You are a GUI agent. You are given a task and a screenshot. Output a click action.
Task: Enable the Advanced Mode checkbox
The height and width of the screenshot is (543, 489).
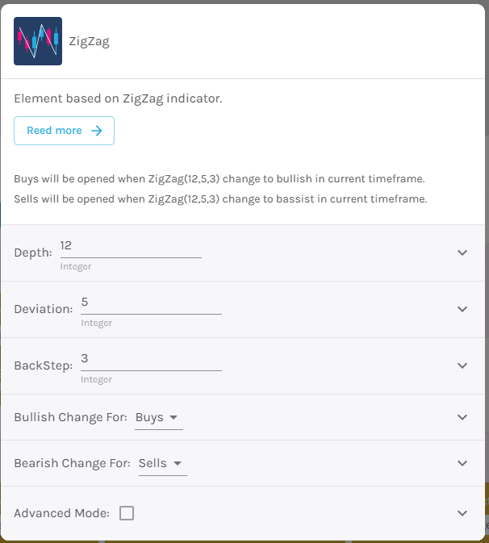(x=127, y=513)
